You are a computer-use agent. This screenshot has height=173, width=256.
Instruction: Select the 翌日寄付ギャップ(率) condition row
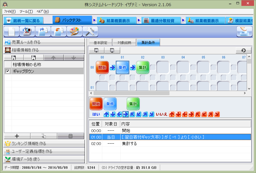coord(170,137)
